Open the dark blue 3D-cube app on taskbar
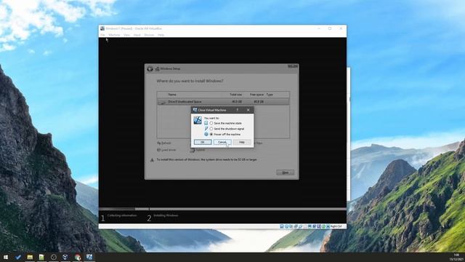 click(65, 257)
